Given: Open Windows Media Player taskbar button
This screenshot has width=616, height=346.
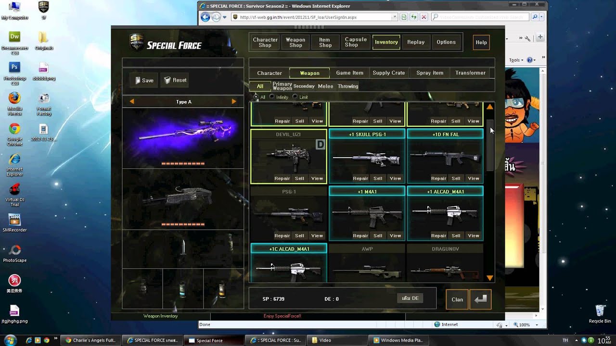Looking at the screenshot, I should pyautogui.click(x=399, y=340).
